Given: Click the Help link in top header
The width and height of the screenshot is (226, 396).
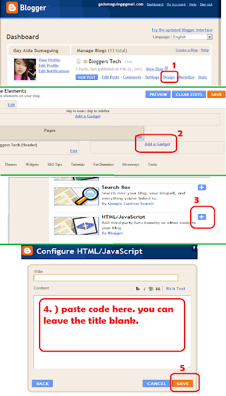Looking at the screenshot, I should click(193, 4).
